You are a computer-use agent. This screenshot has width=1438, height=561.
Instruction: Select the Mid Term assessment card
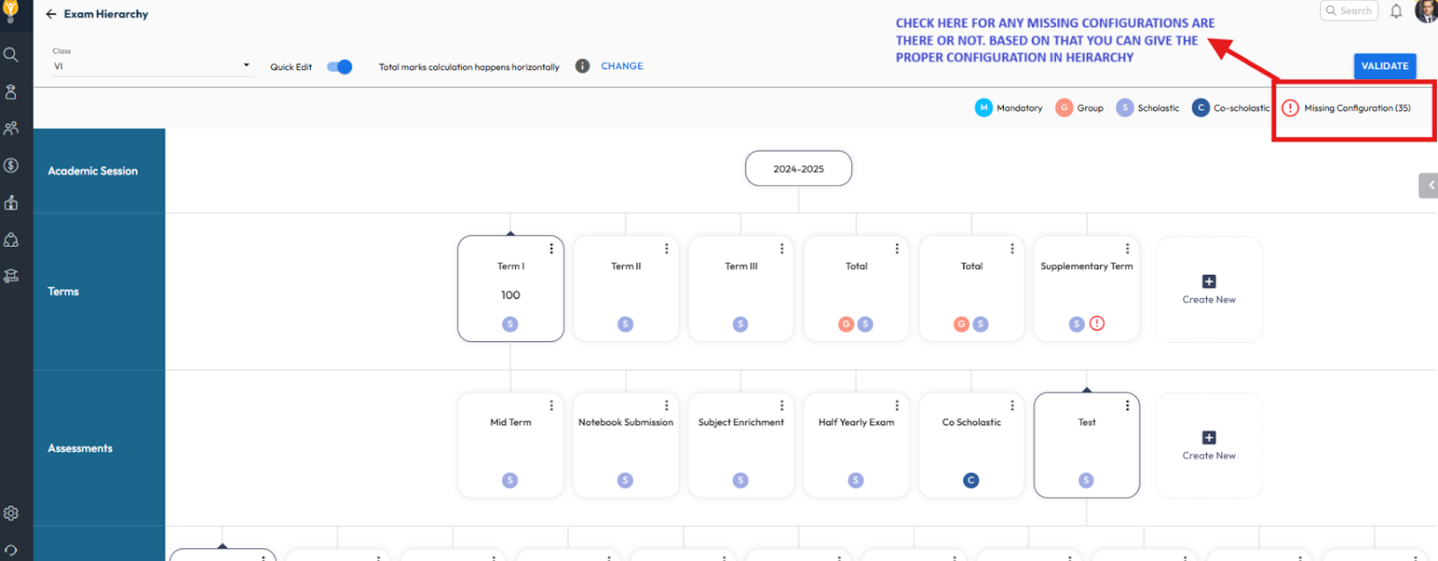(510, 444)
